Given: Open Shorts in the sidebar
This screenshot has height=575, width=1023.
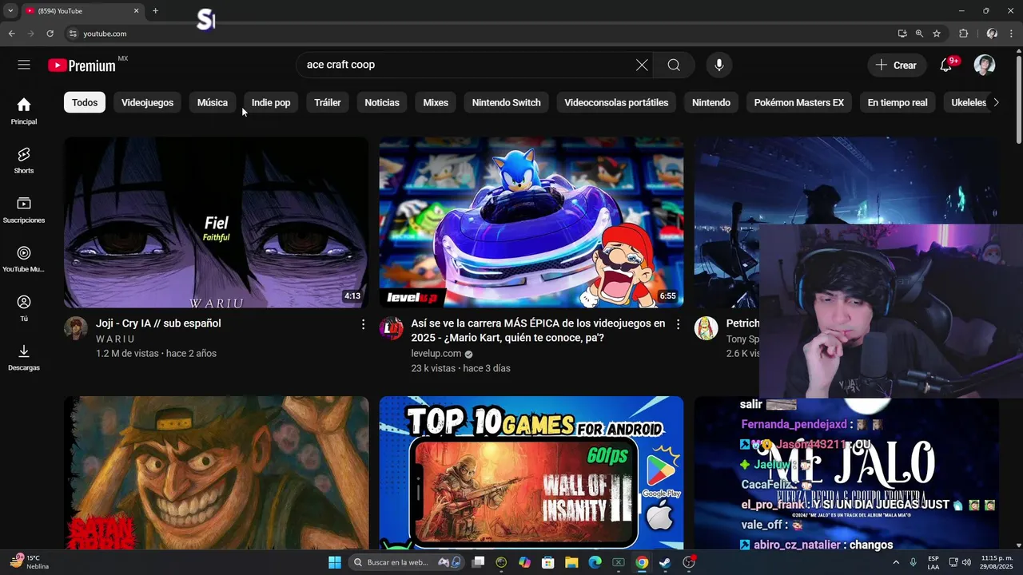Looking at the screenshot, I should point(24,161).
